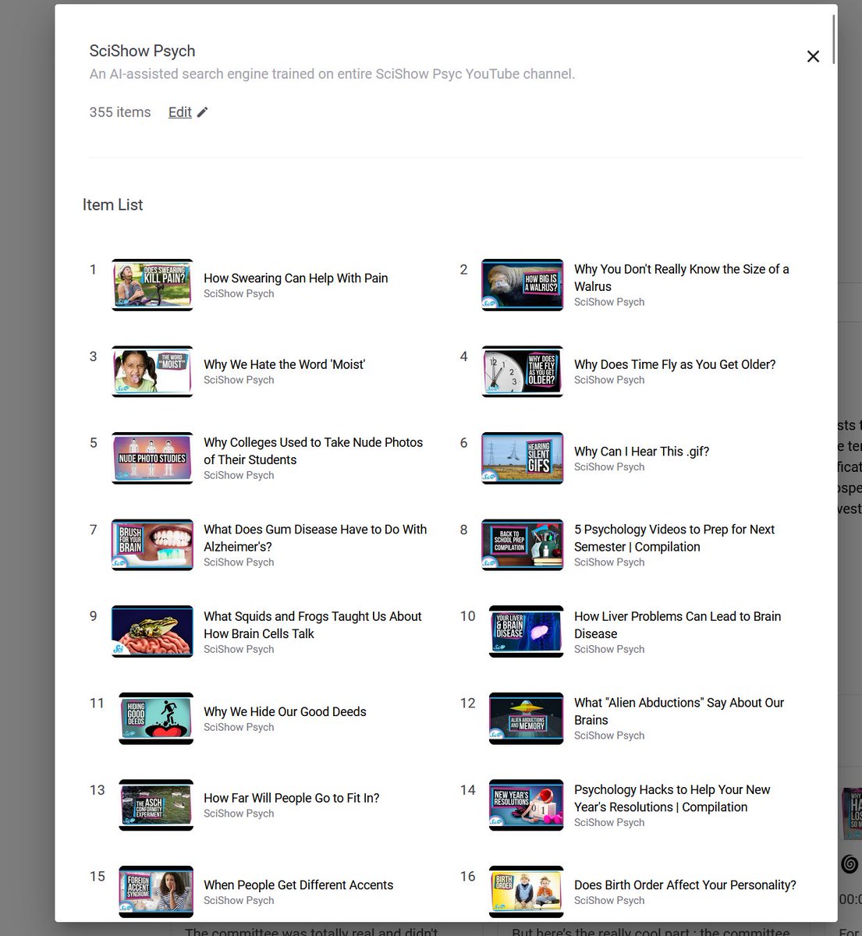The width and height of the screenshot is (862, 936).
Task: Open the frog on brain thumbnail
Action: [152, 631]
